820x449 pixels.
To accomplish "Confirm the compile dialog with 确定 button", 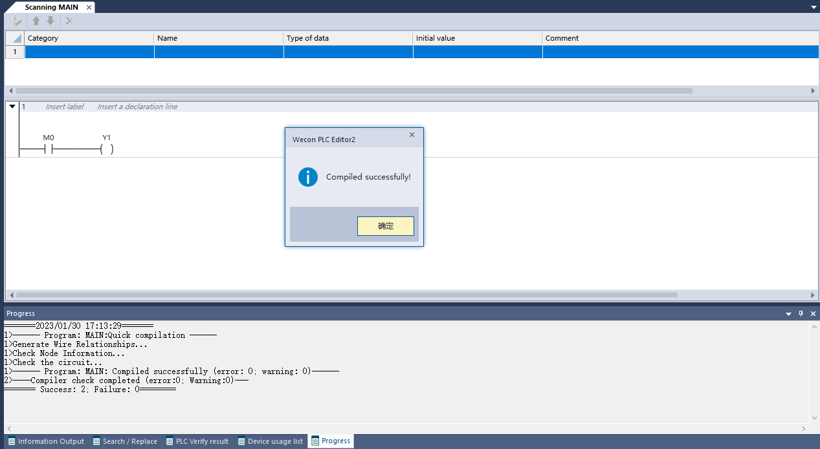I will coord(385,226).
